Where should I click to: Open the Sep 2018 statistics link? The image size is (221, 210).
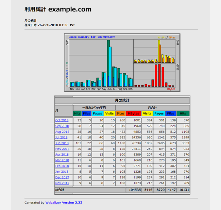[62, 126]
